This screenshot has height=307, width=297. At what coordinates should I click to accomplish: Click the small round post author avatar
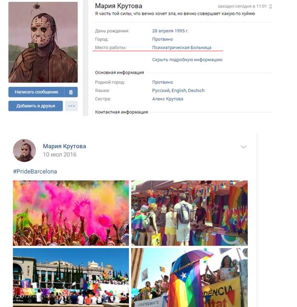(x=24, y=150)
